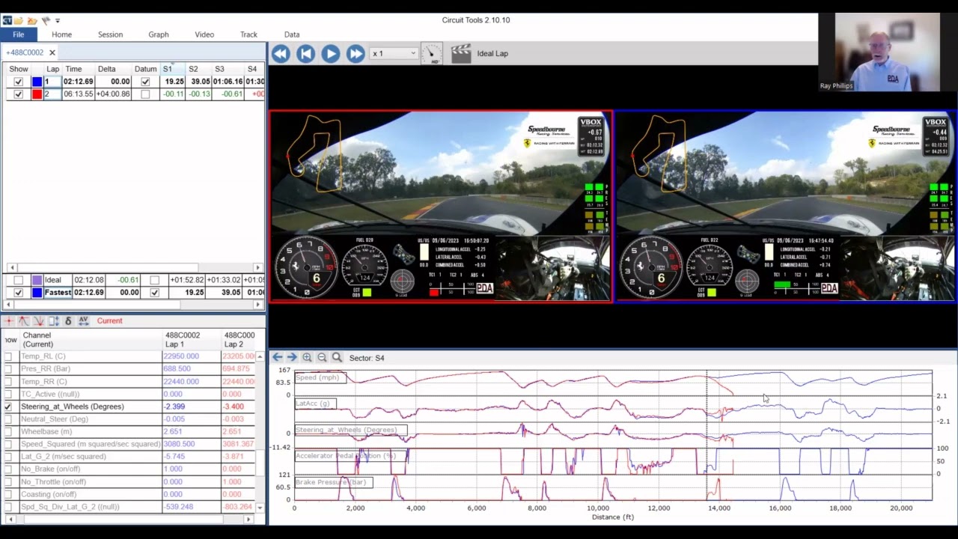The image size is (958, 539).
Task: Uncheck Show for Lap 2
Action: point(18,94)
